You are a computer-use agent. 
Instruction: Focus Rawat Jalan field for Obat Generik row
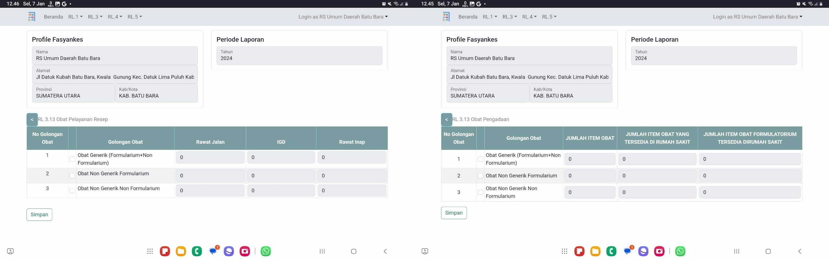pos(210,157)
